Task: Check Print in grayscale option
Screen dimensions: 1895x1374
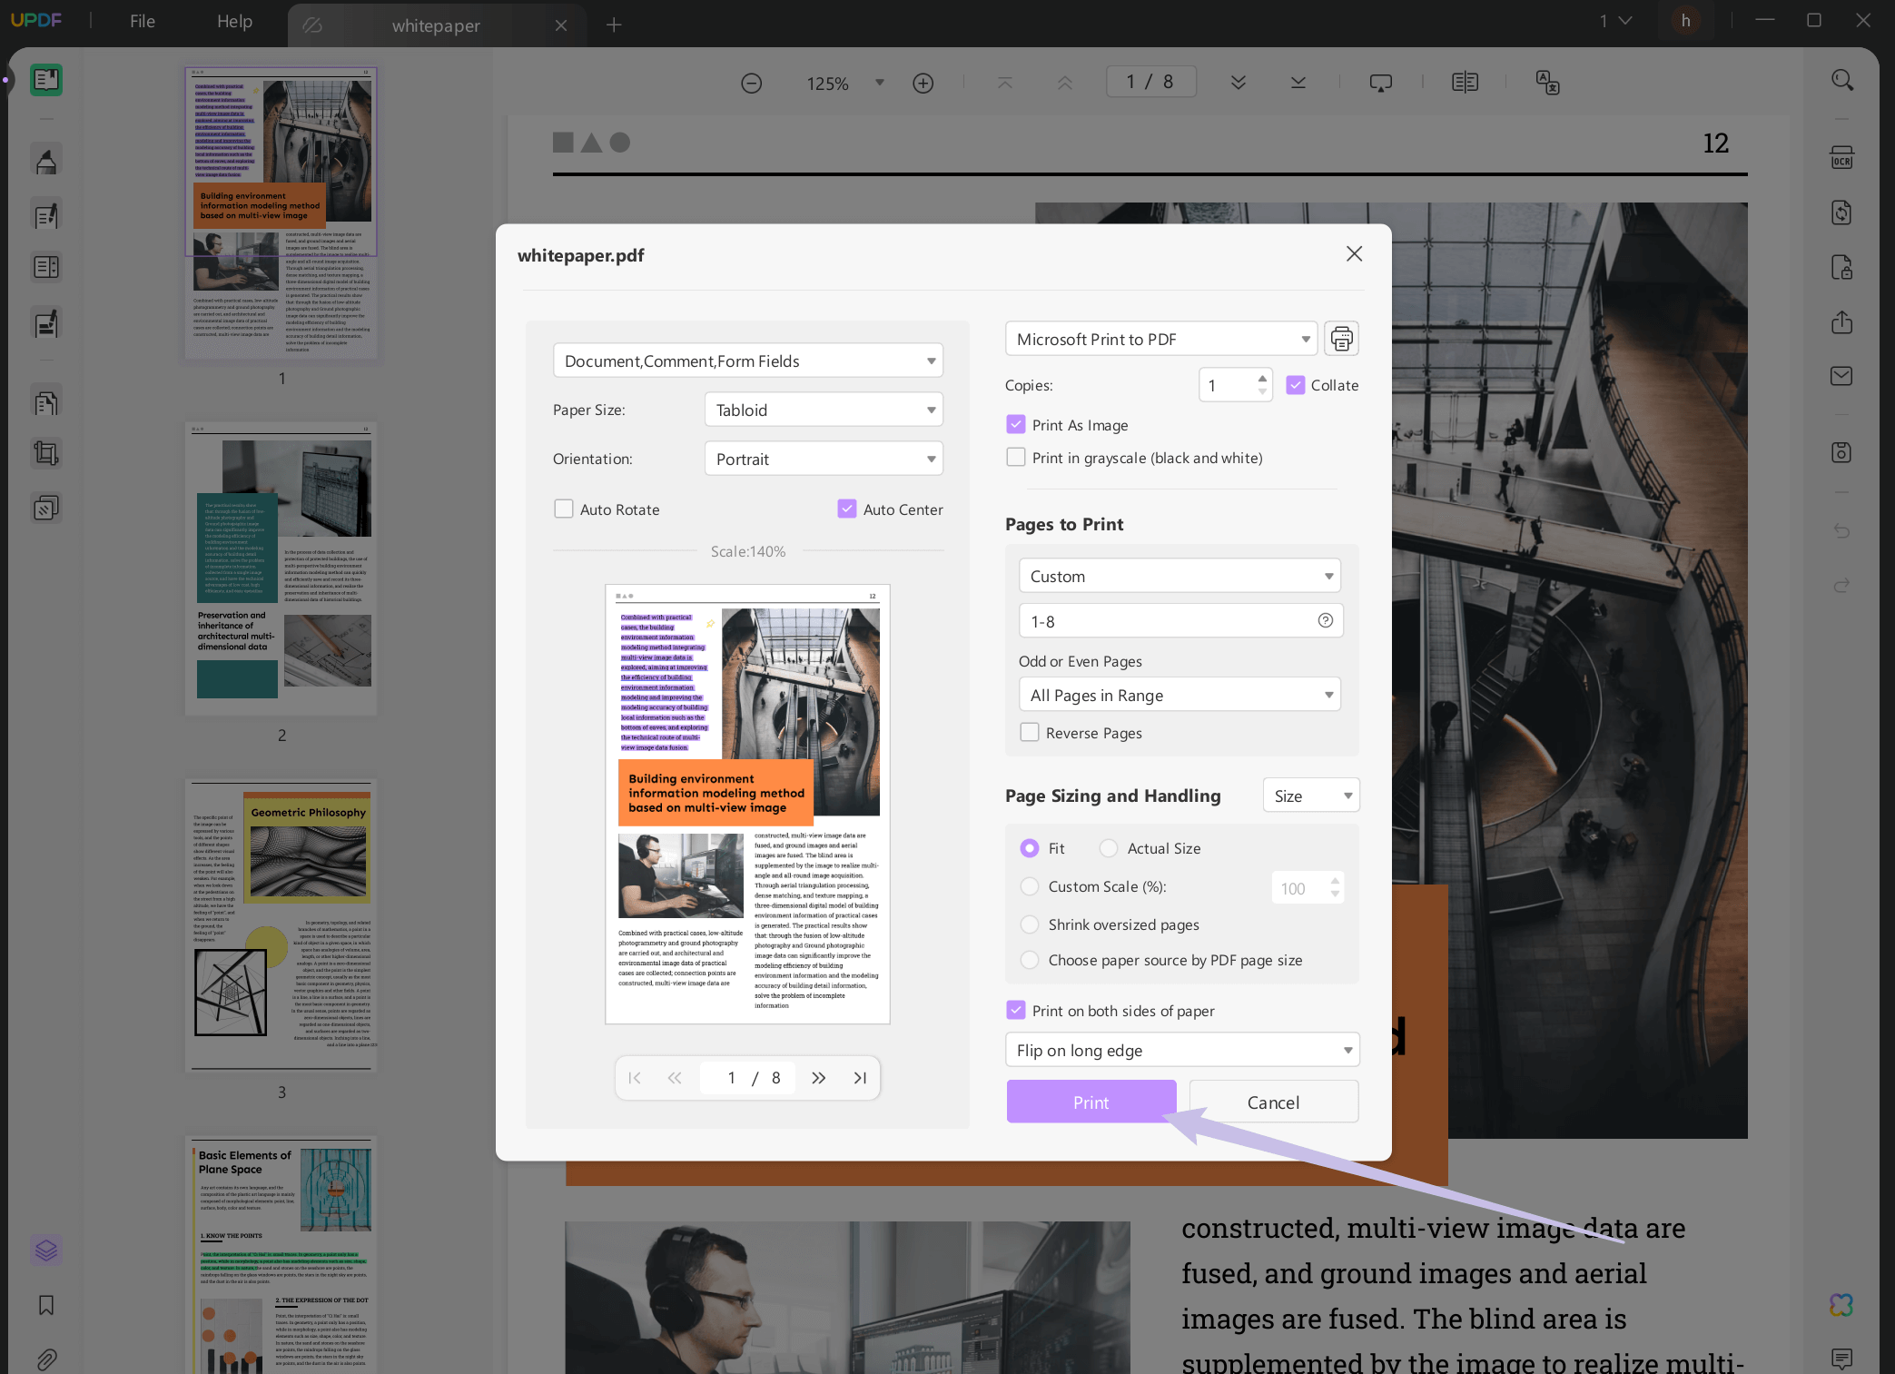Action: pos(1016,458)
